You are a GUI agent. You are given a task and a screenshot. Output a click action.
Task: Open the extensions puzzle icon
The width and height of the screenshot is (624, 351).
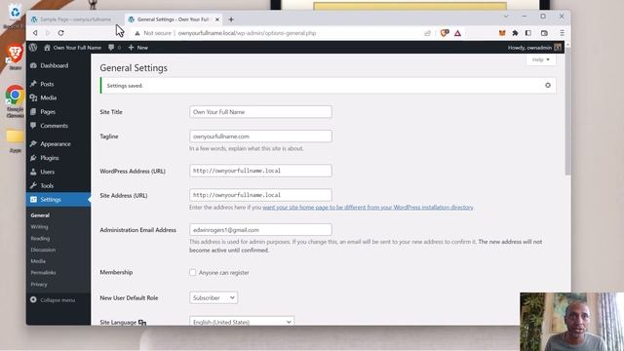click(515, 33)
